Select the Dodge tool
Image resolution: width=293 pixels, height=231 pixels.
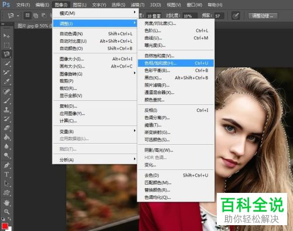click(x=6, y=155)
